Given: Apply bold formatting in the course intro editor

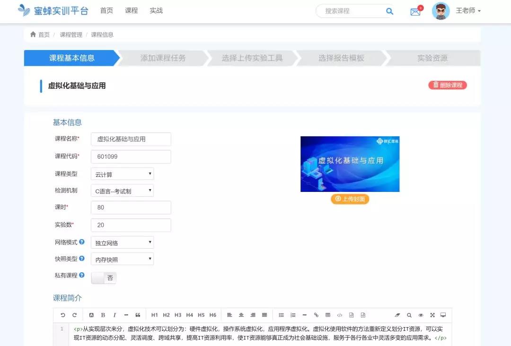Looking at the screenshot, I should pos(103,315).
